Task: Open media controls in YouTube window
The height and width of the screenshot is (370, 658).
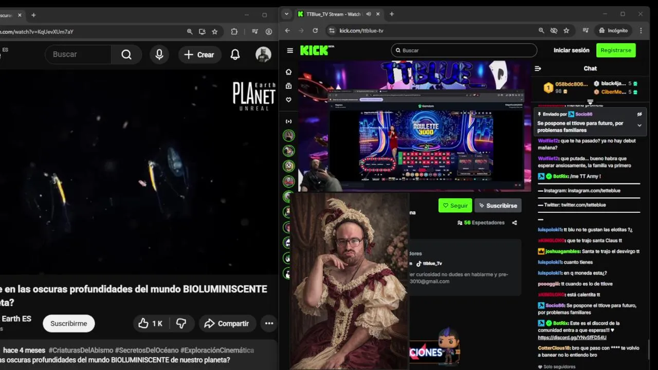Action: [x=255, y=32]
